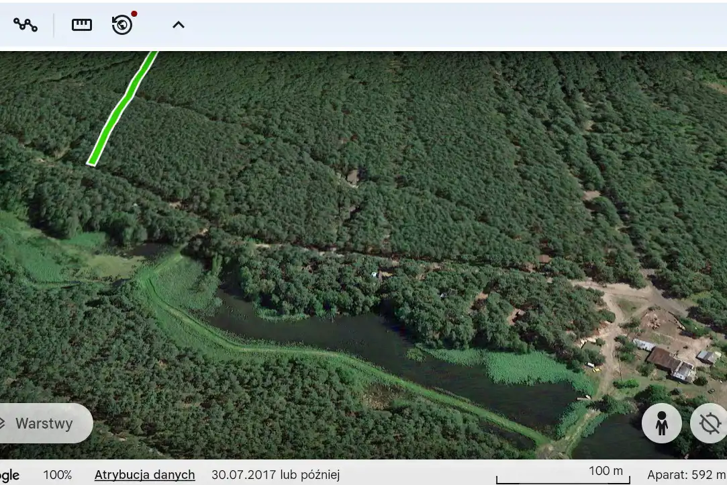This screenshot has width=727, height=485.
Task: Click the 100 m scale bar
Action: click(563, 475)
